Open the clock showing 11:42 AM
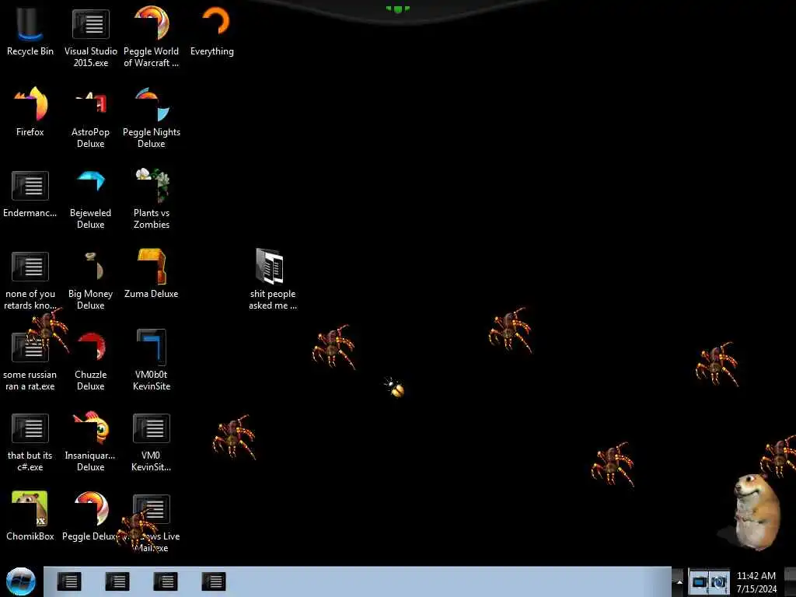The image size is (796, 597). [756, 581]
